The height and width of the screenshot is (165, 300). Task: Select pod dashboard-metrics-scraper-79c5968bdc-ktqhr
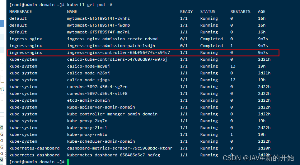pos(120,148)
